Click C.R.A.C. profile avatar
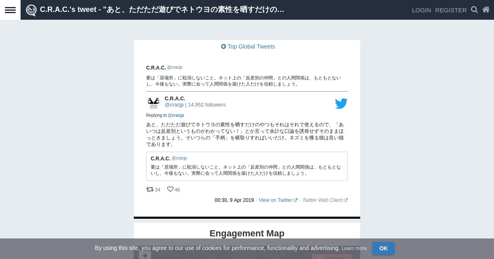Image resolution: width=494 pixels, height=259 pixels. click(154, 102)
